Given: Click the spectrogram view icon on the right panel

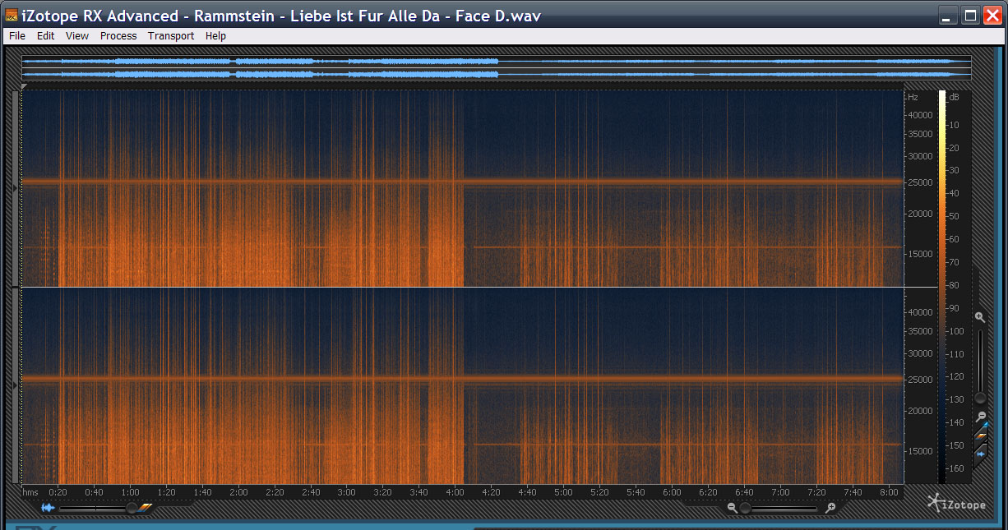Looking at the screenshot, I should click(980, 432).
